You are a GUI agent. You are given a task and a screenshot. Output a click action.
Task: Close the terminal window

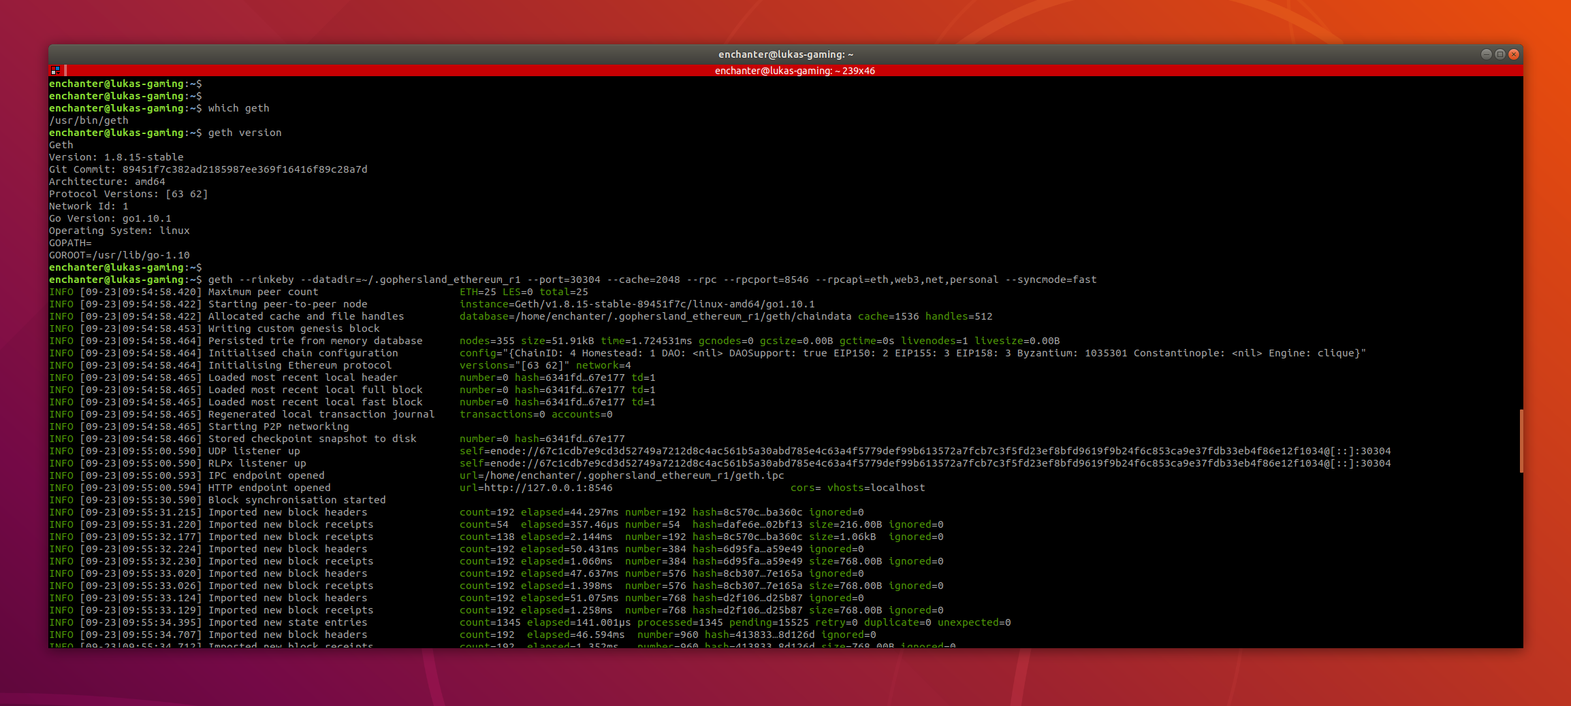1514,54
